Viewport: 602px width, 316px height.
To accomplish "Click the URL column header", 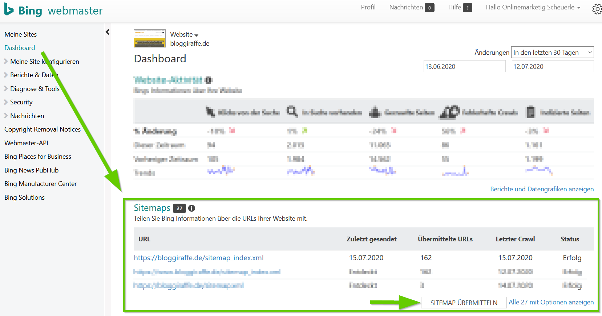I will 144,239.
